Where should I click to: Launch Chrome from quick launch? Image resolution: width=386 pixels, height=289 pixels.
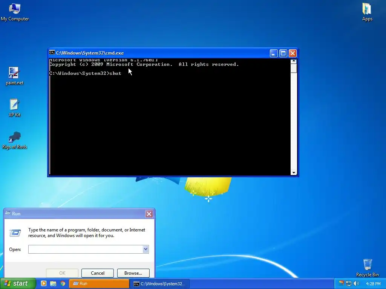pos(63,283)
